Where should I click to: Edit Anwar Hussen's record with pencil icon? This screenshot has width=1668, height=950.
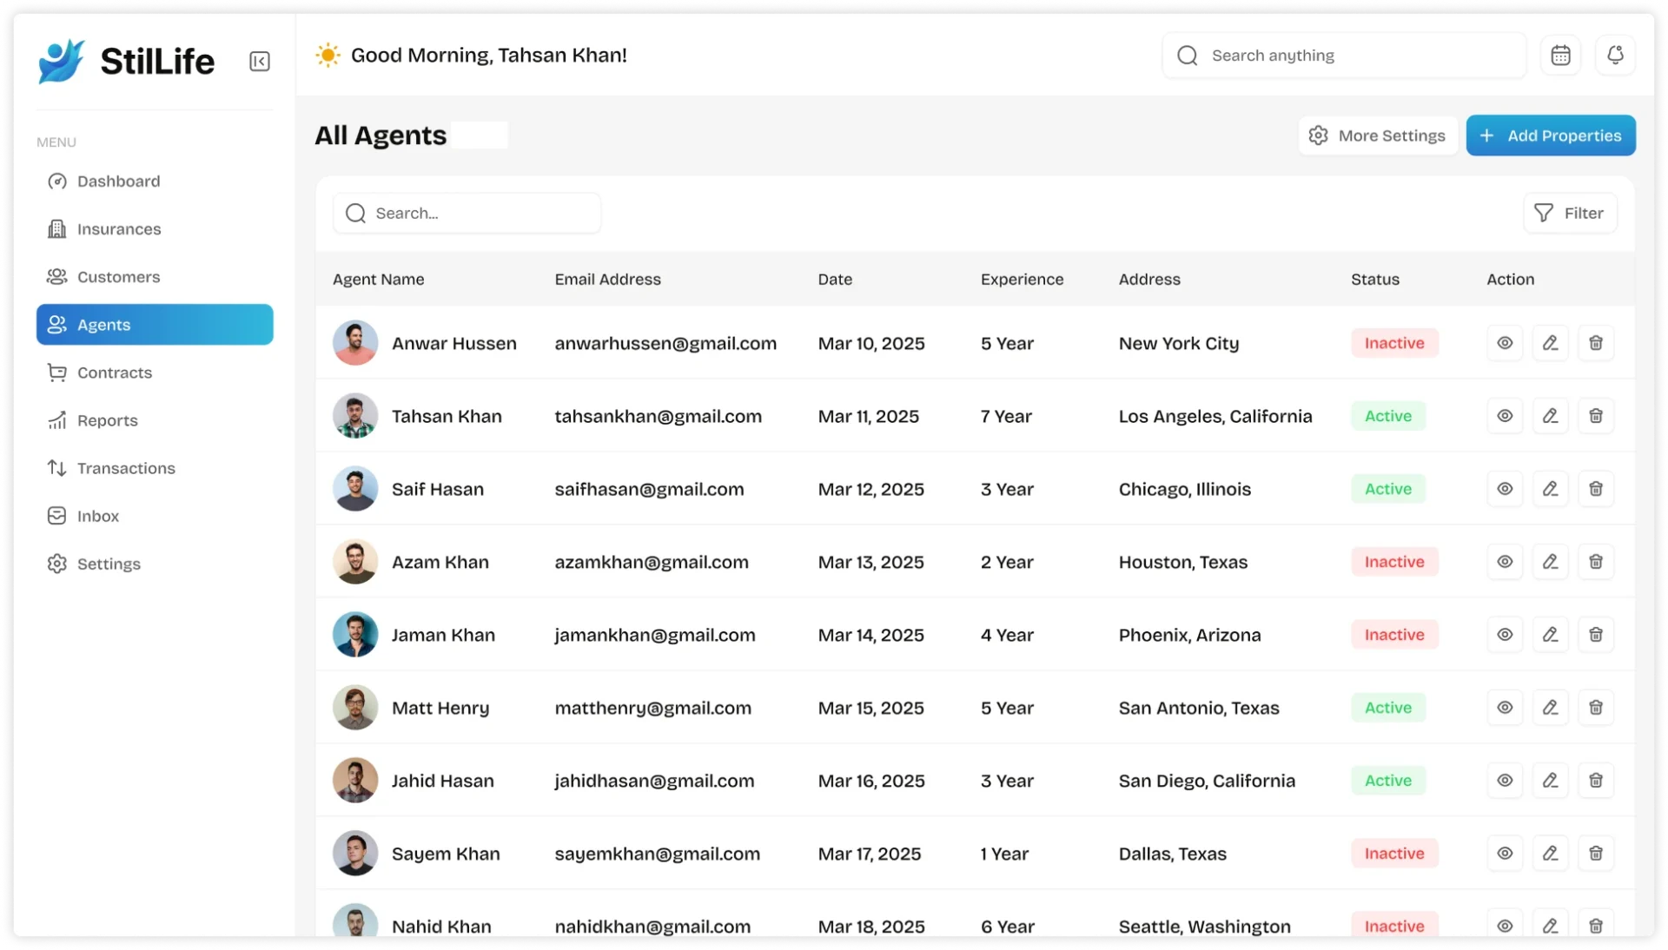click(x=1550, y=343)
